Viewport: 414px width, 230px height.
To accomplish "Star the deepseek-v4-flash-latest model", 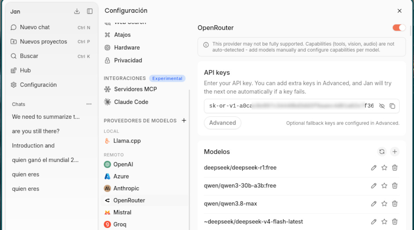I will click(x=384, y=222).
